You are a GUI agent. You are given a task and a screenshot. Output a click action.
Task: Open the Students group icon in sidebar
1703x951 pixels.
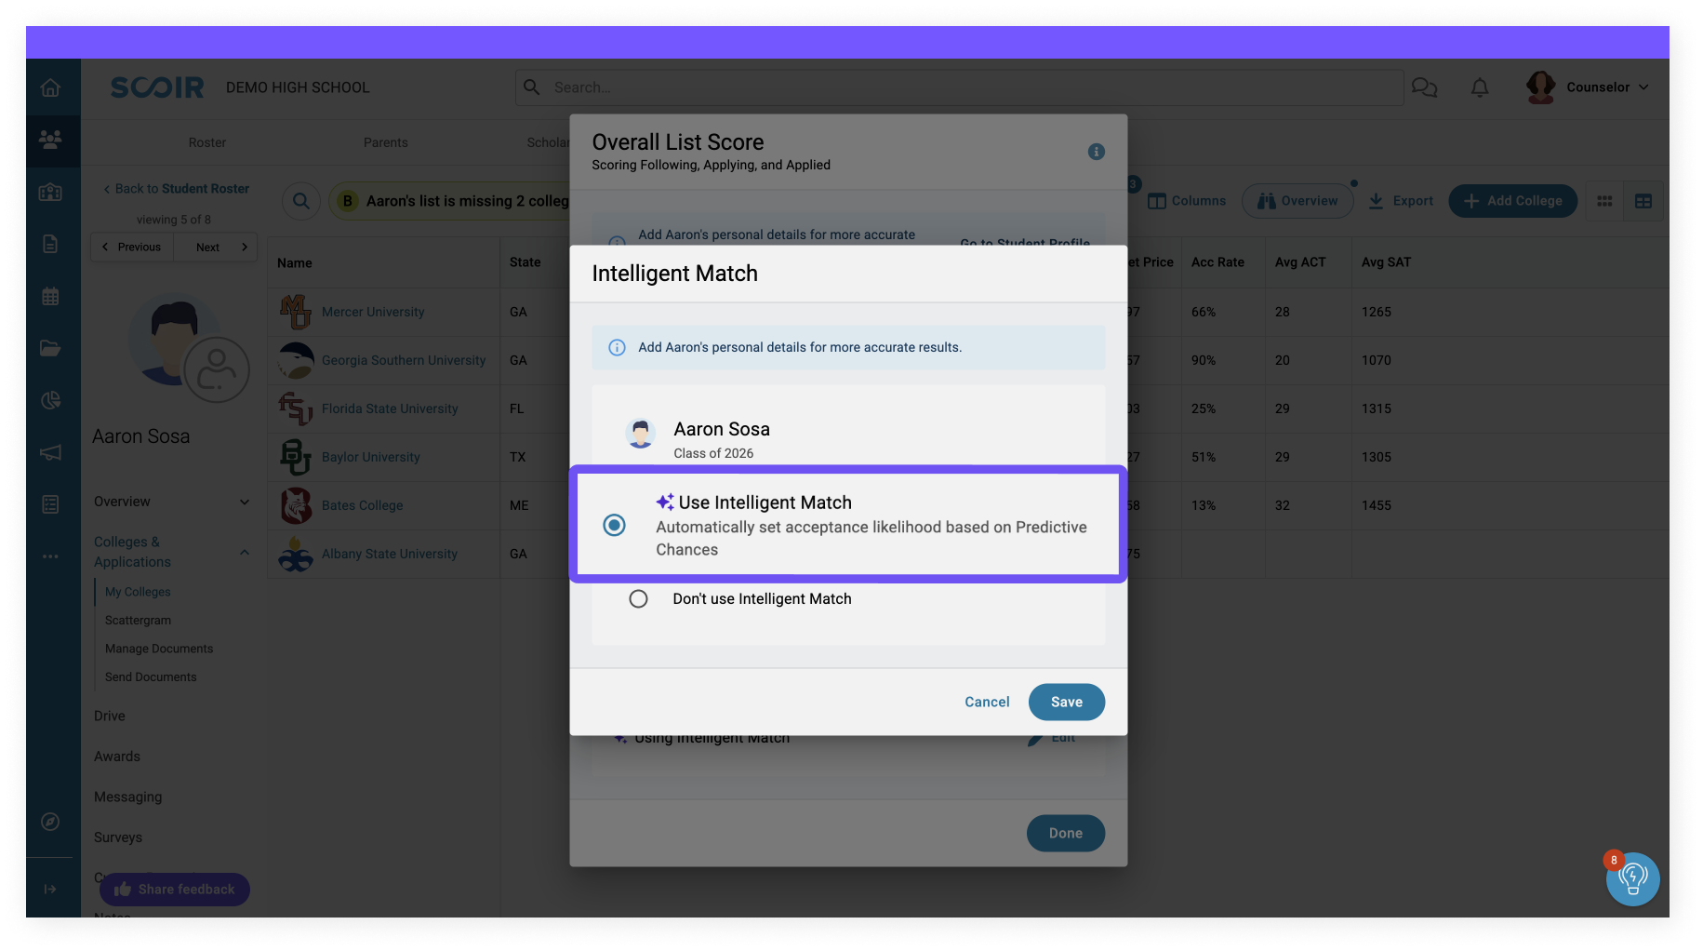click(x=50, y=140)
